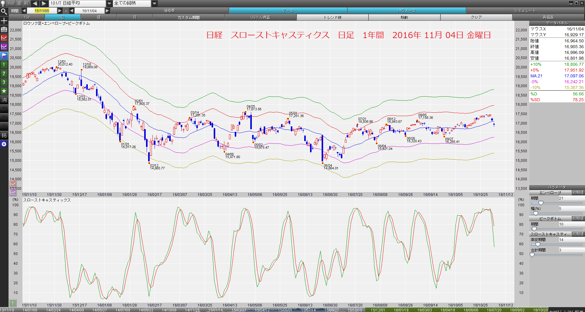Switch to the データ tab
Image resolution: width=585 pixels, height=312 pixels.
tap(288, 11)
